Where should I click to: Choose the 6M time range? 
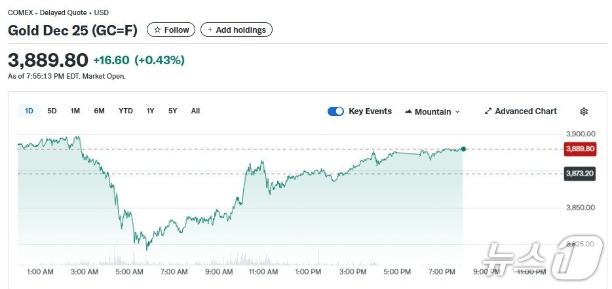99,111
